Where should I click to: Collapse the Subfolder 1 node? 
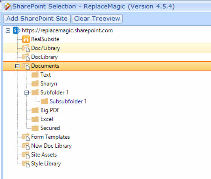pyautogui.click(x=27, y=93)
